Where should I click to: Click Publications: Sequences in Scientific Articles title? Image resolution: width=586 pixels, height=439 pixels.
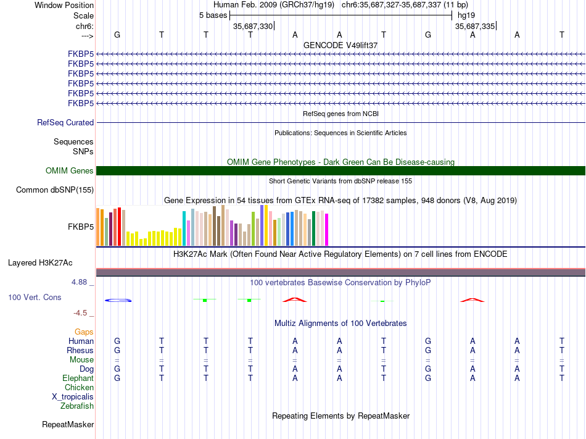click(340, 133)
